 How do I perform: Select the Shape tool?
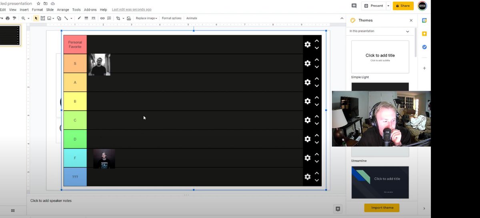(59, 18)
